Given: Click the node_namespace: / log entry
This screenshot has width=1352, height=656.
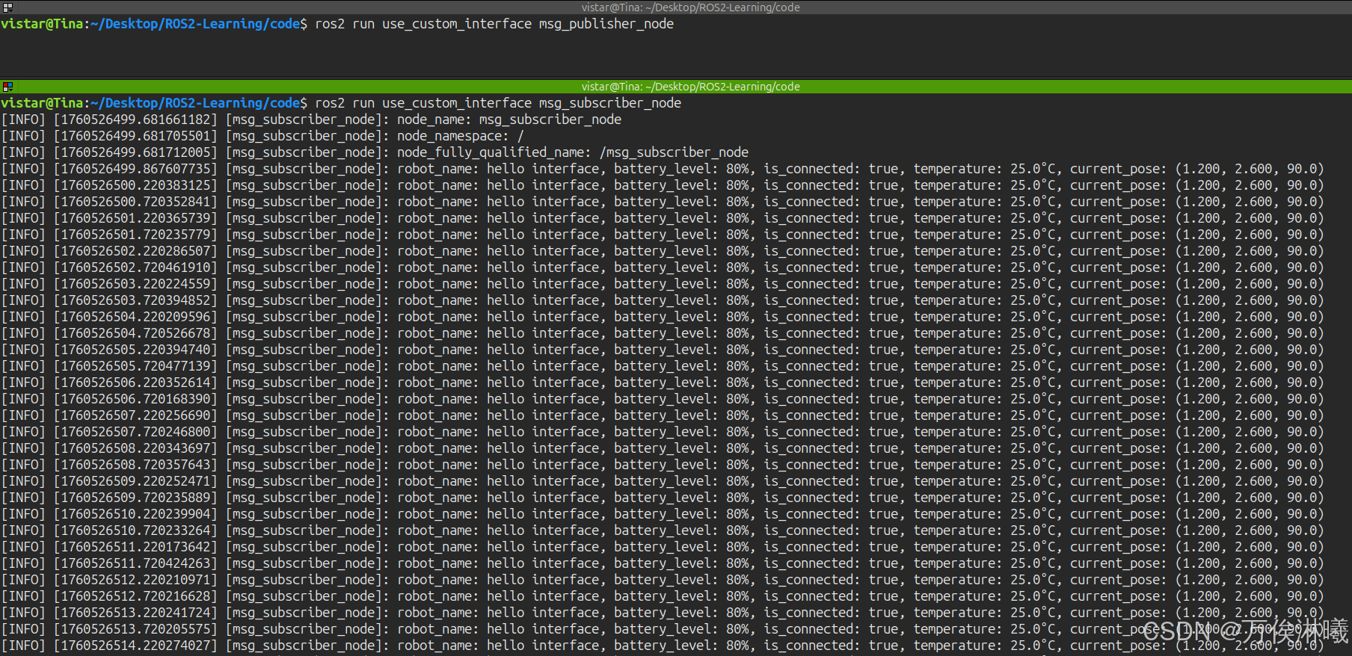Looking at the screenshot, I should coord(461,136).
